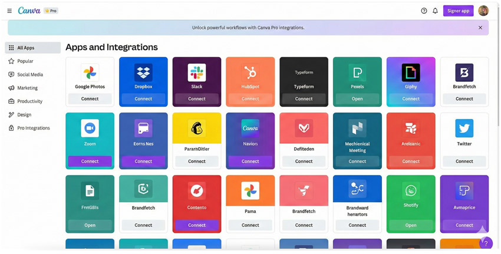
Task: Click the Eorns Nes bus icon
Action: (143, 128)
